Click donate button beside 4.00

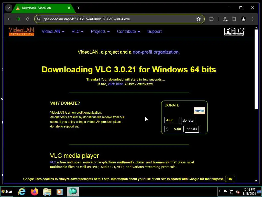(x=188, y=121)
